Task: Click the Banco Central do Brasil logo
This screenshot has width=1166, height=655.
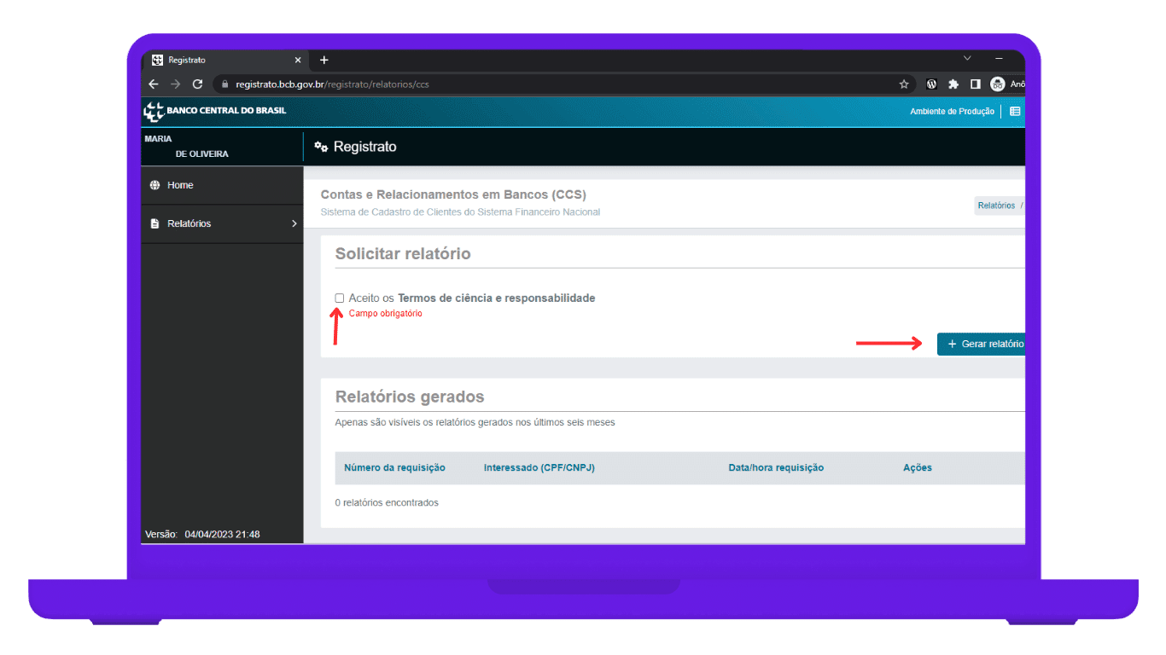Action: 215,111
